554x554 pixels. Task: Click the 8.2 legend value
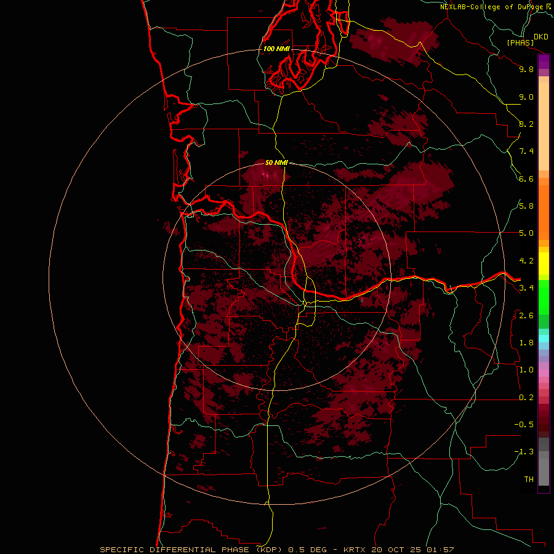[526, 124]
